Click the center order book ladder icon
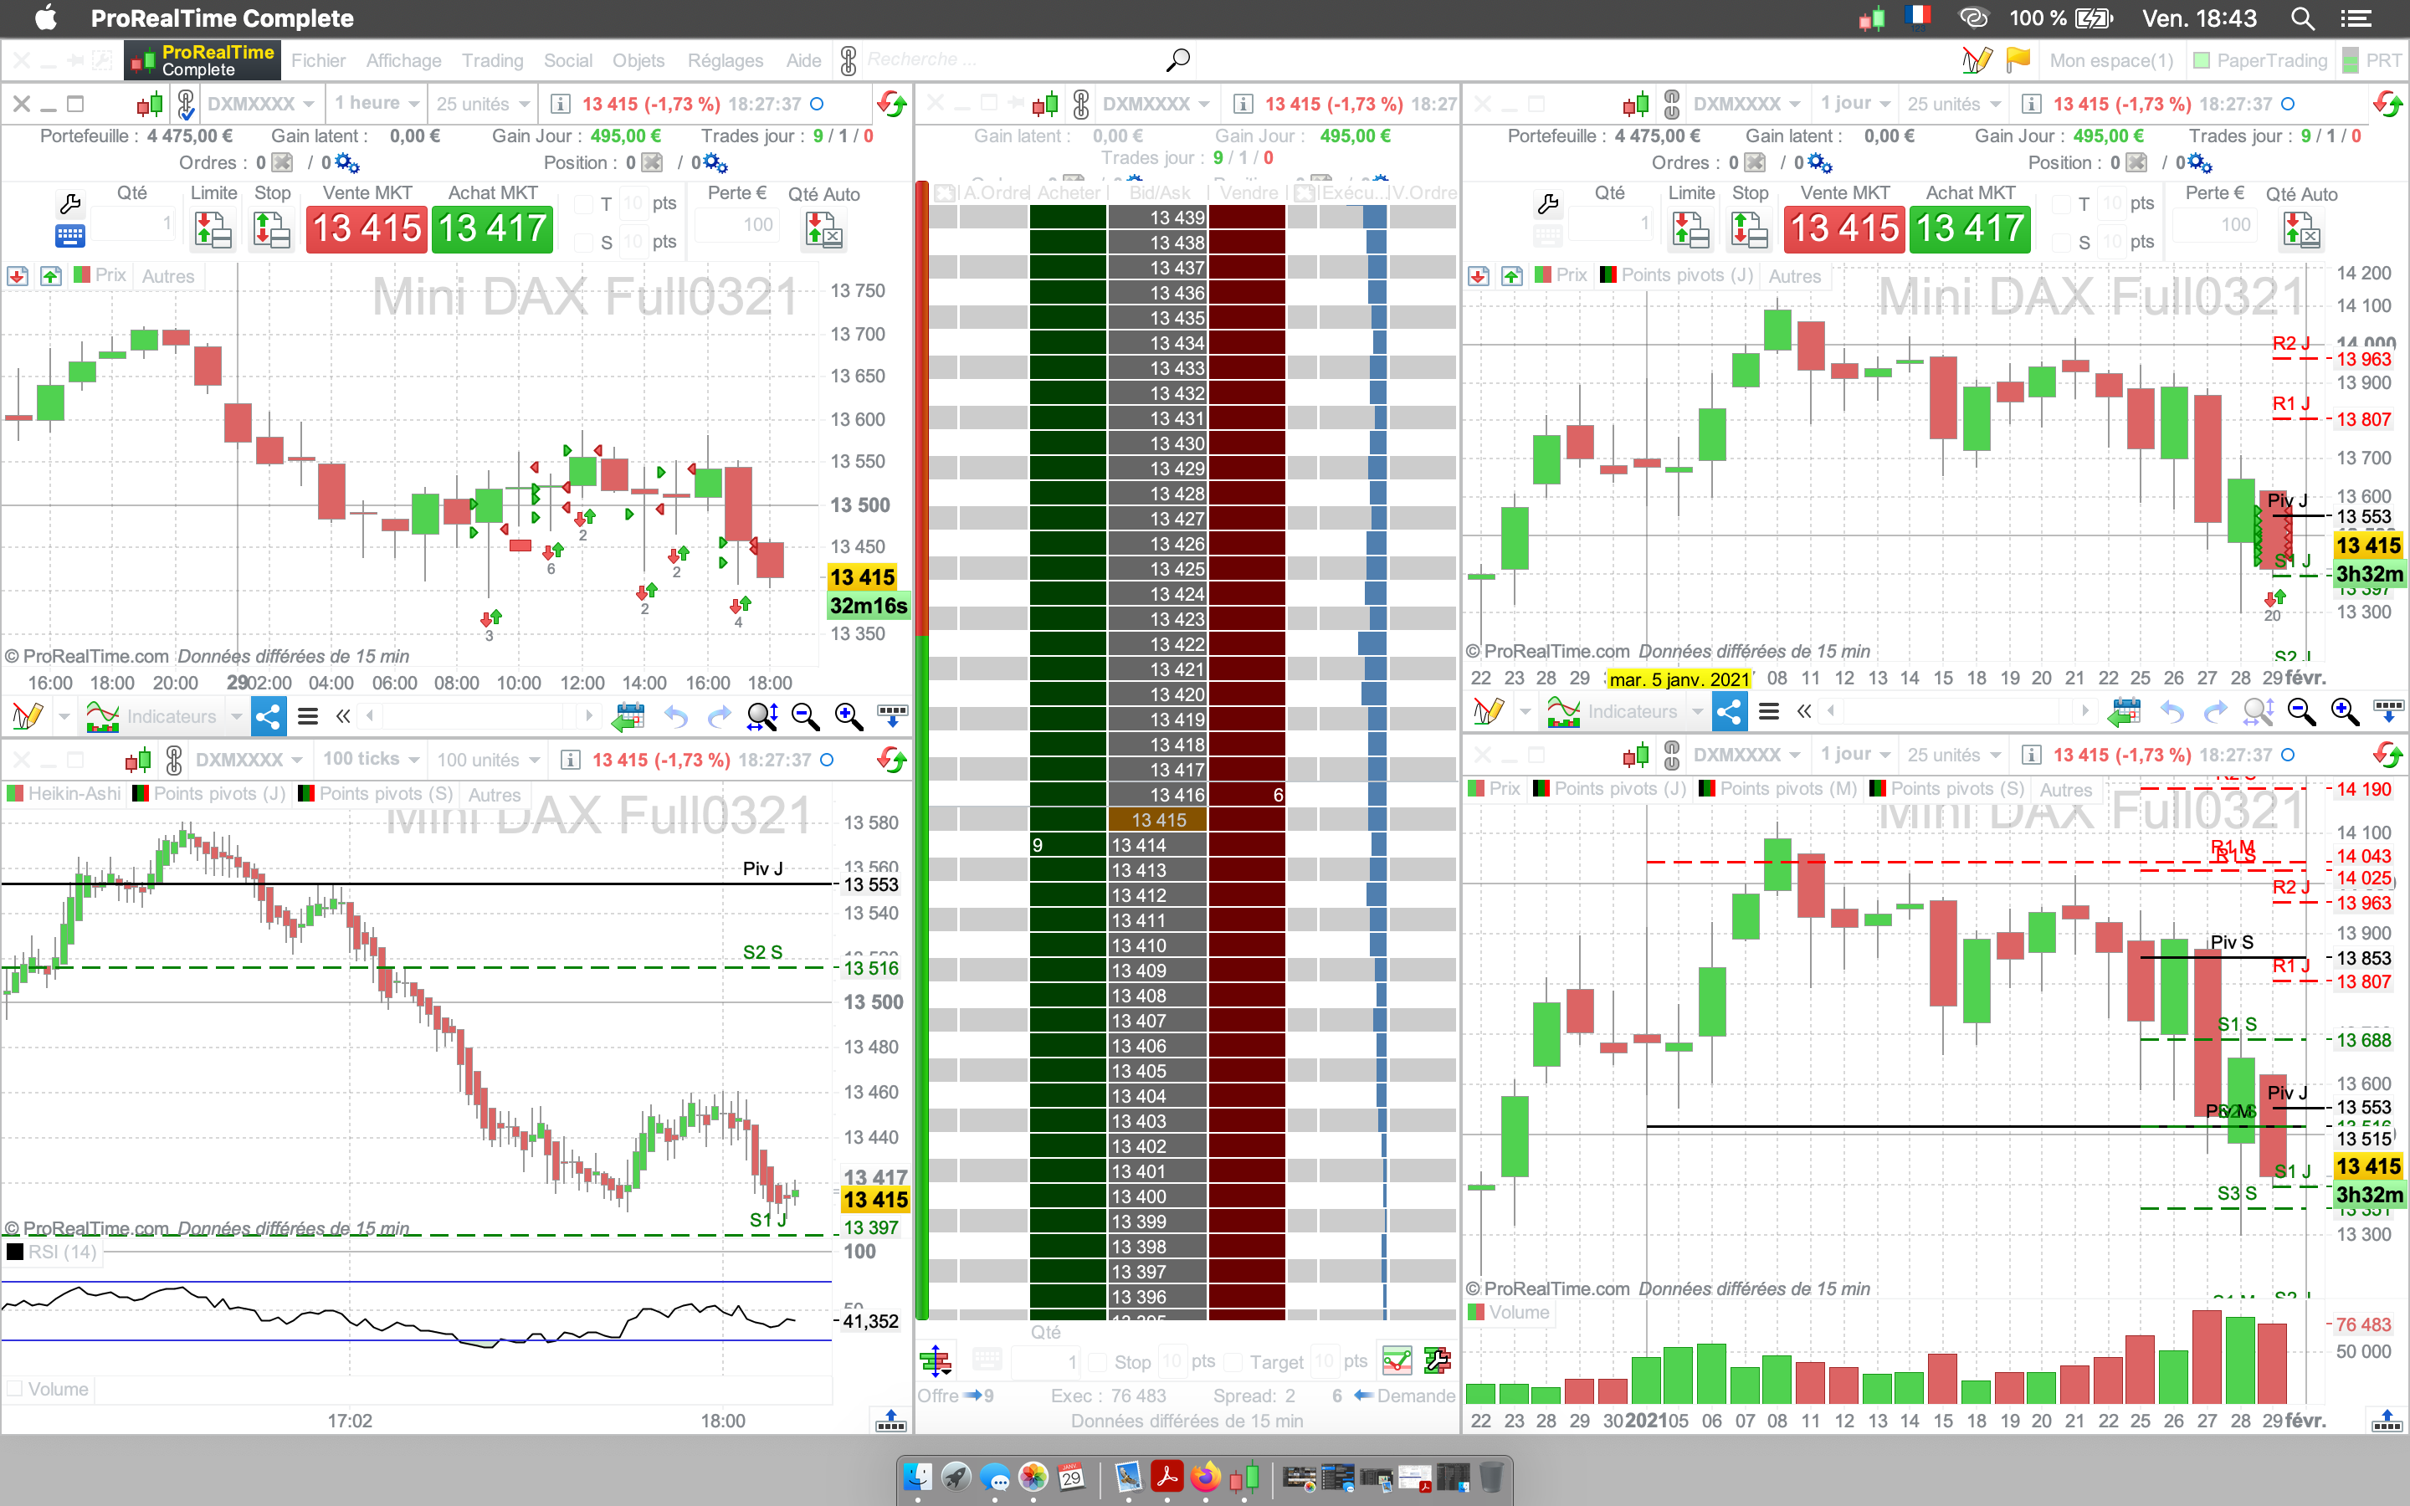Screen dimensions: 2410x1506 tap(935, 1360)
